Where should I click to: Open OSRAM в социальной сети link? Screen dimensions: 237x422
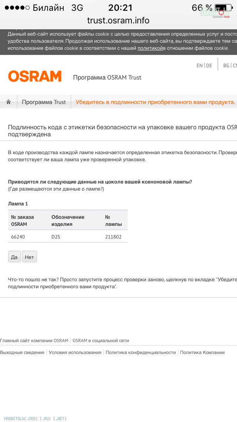tap(101, 341)
